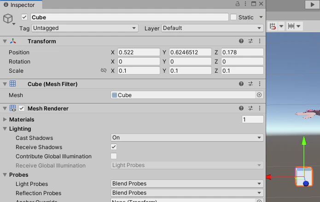320x202 pixels.
Task: Open the Reflection Probes dropdown
Action: (x=187, y=193)
